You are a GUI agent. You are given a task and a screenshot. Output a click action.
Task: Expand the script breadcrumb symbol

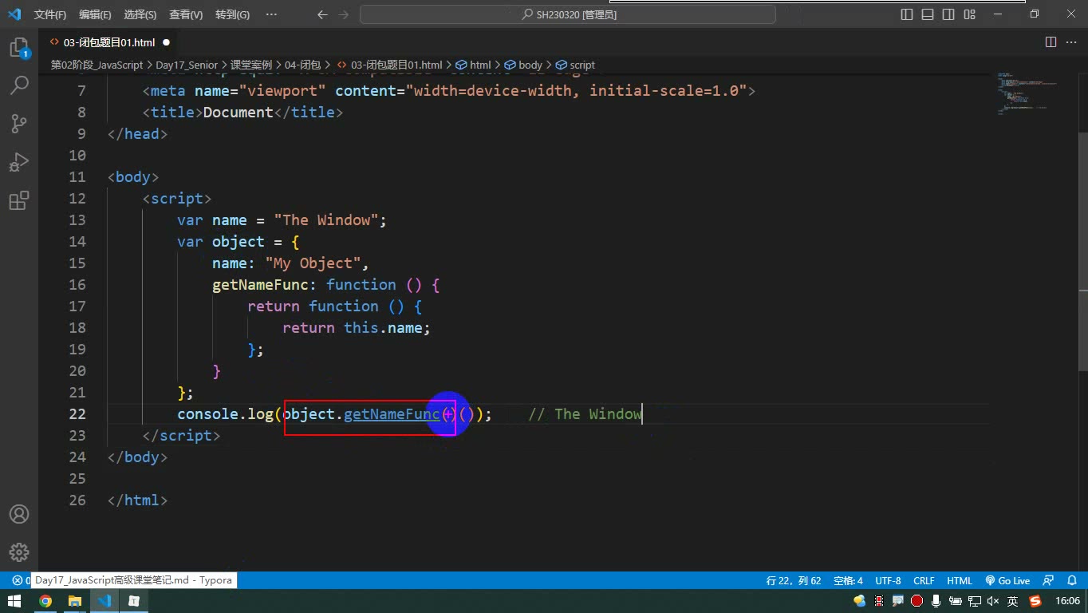point(576,65)
